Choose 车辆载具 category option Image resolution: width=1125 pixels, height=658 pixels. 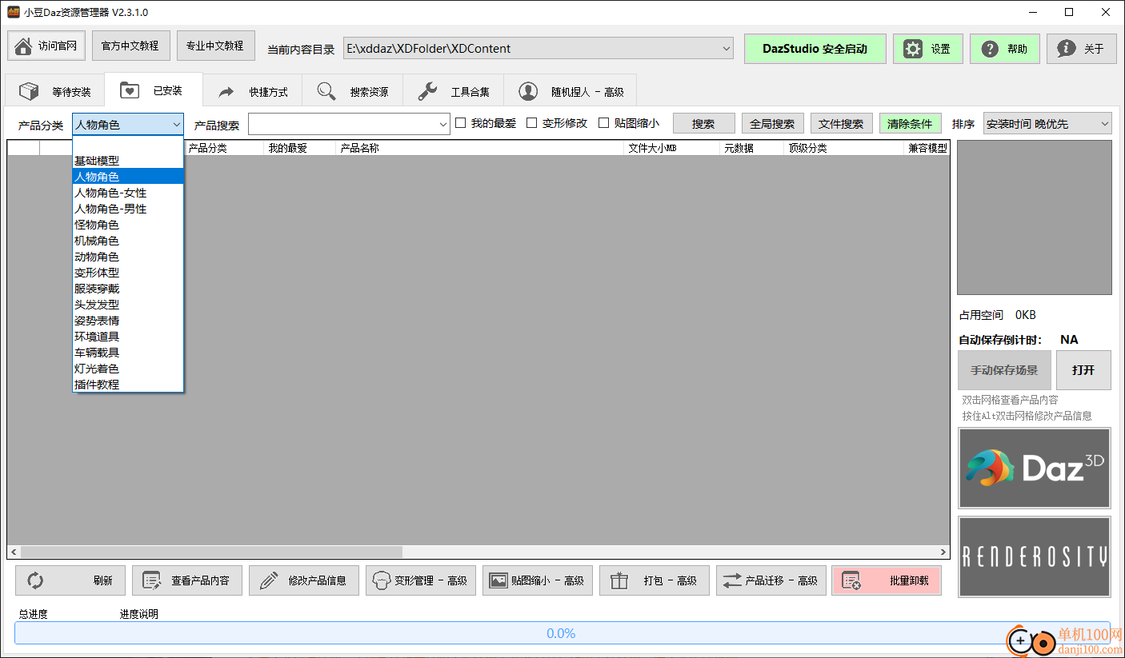(x=128, y=353)
